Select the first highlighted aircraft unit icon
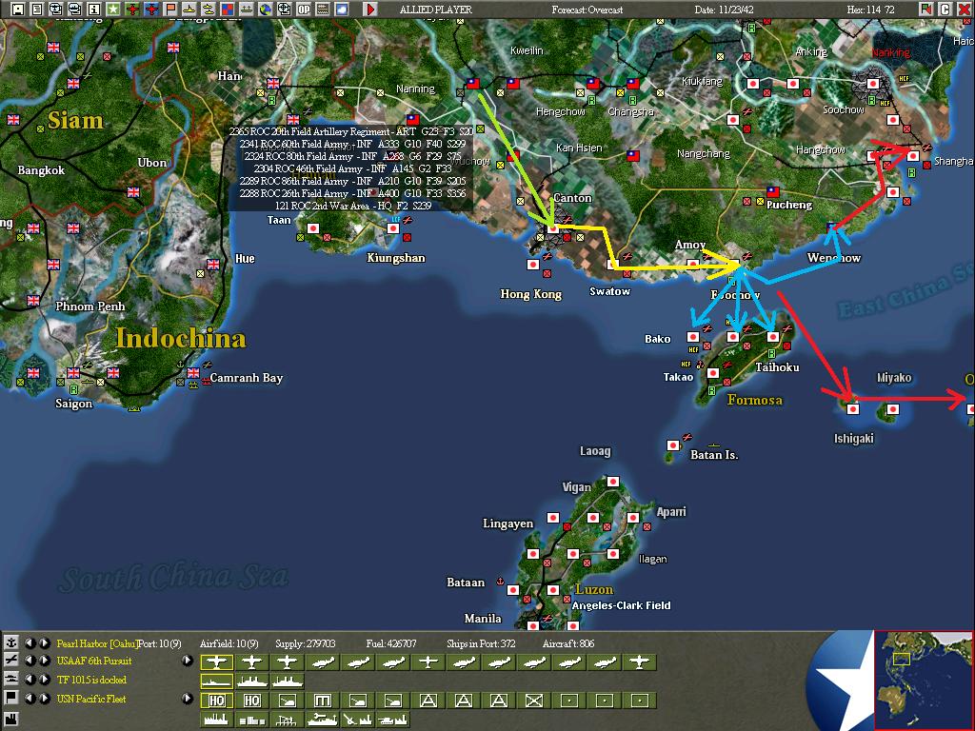 [216, 662]
